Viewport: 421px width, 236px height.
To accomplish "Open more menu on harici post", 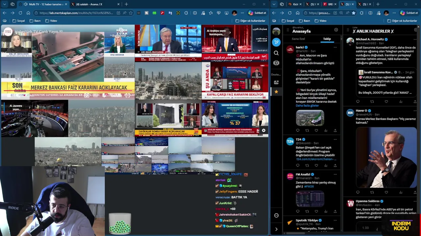I will coord(335,47).
